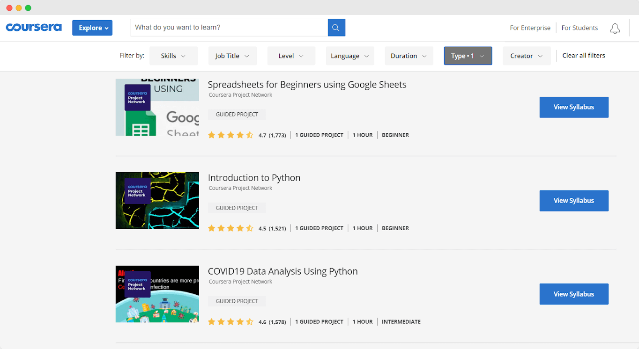Click the red macOS close button
Viewport: 639px width, 349px height.
9,8
